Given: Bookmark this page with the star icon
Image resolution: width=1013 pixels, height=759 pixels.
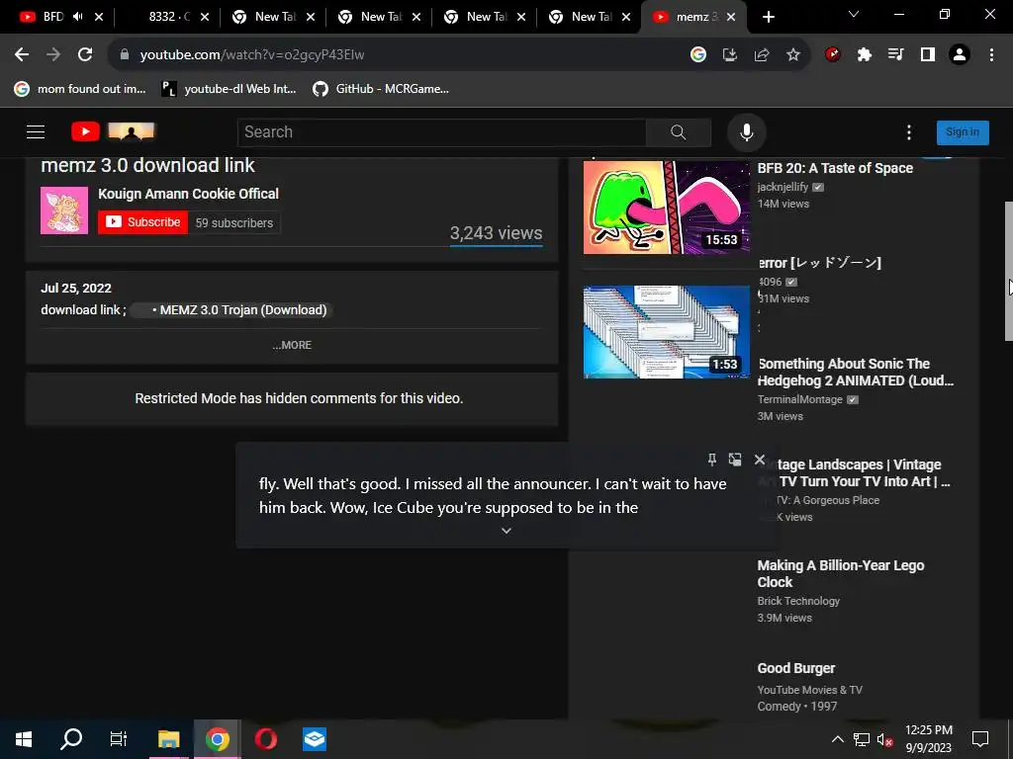Looking at the screenshot, I should [x=792, y=55].
